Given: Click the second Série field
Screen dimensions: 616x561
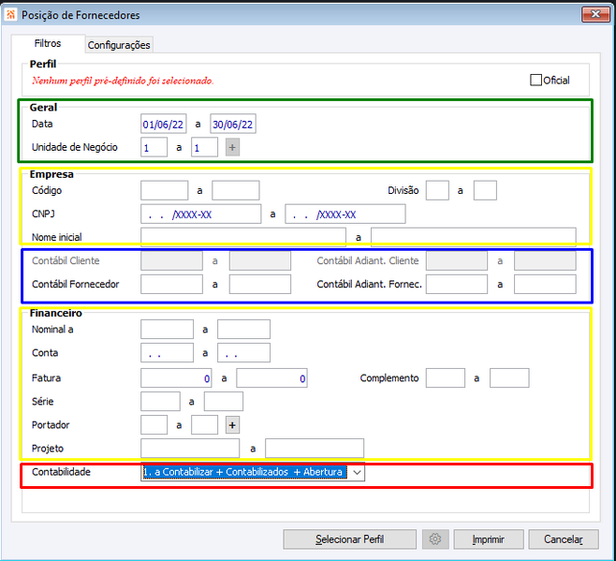Looking at the screenshot, I should coord(224,402).
